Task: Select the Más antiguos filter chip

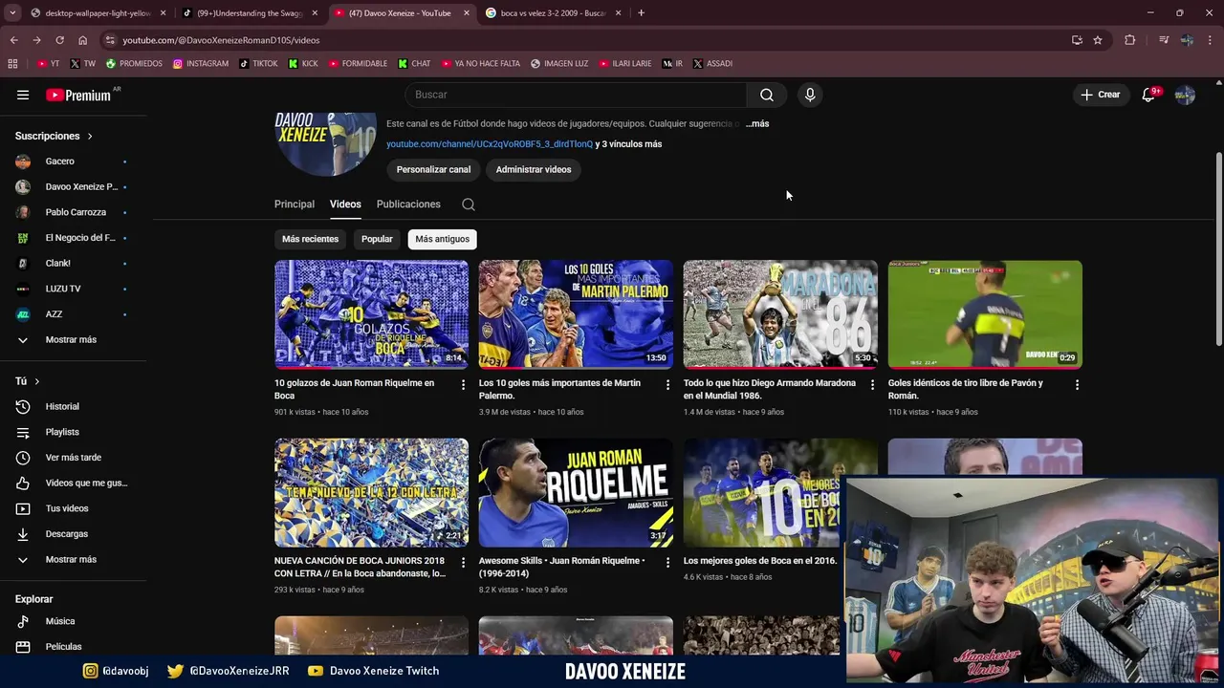Action: 443,239
